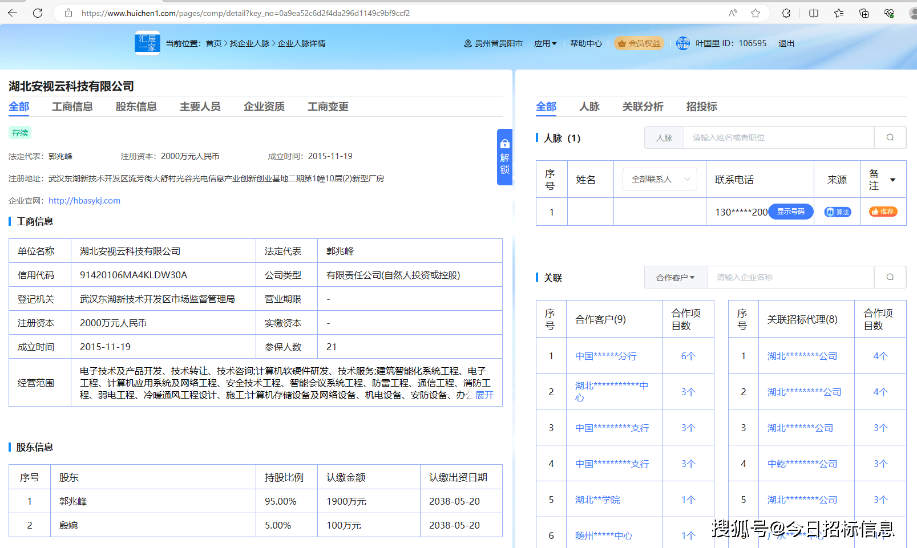The image size is (917, 548).
Task: Click the 算法 source badge
Action: 837,212
